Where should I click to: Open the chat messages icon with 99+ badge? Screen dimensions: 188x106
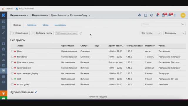pos(169,15)
